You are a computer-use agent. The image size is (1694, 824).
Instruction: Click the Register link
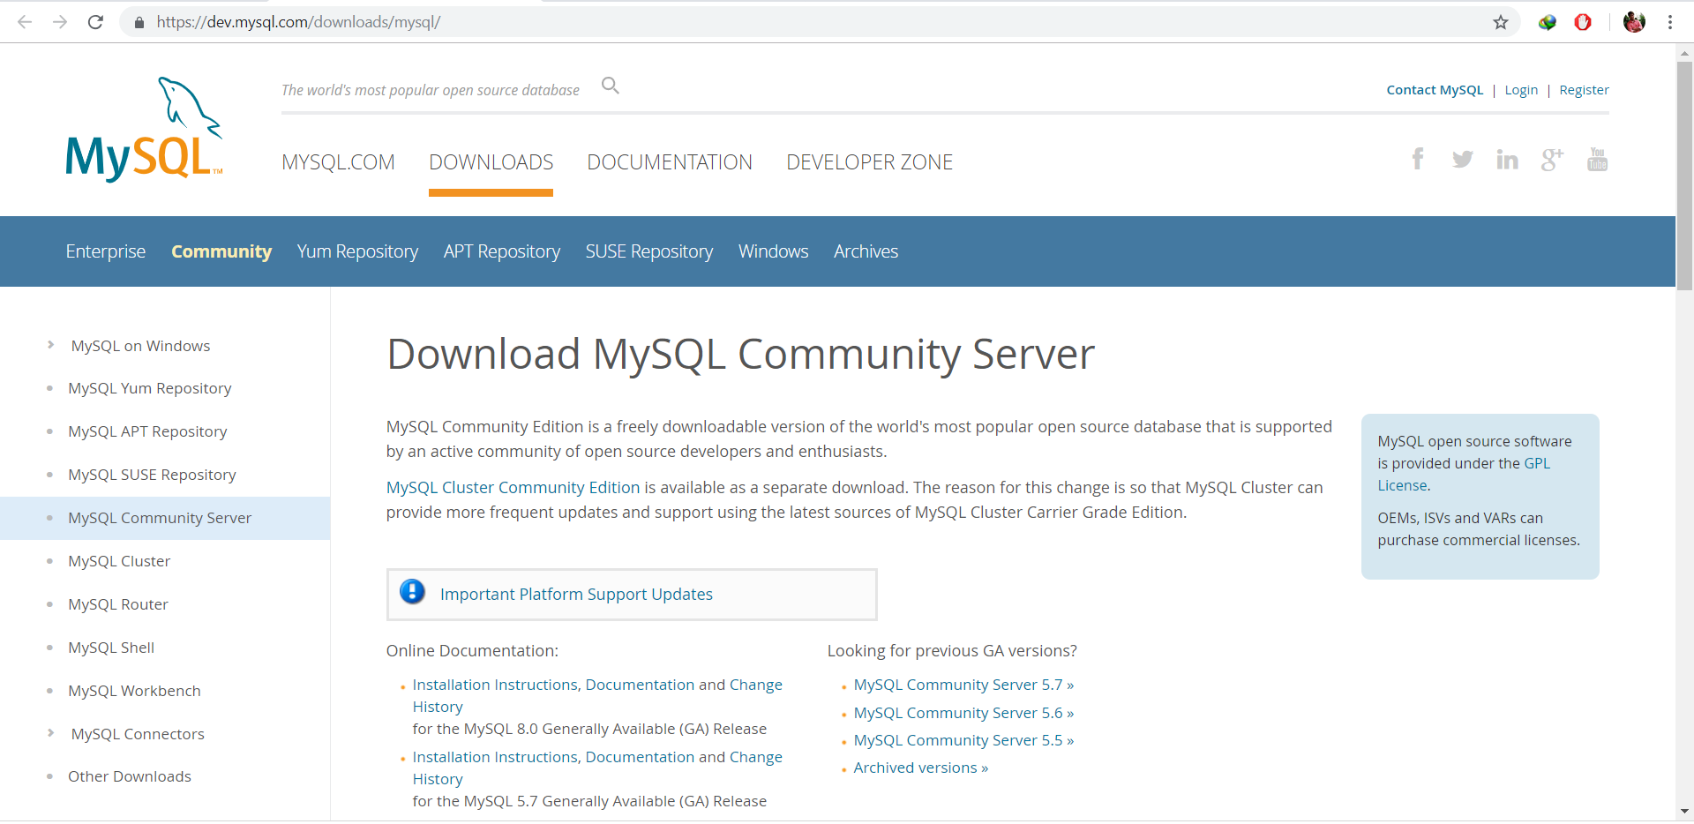[1584, 90]
